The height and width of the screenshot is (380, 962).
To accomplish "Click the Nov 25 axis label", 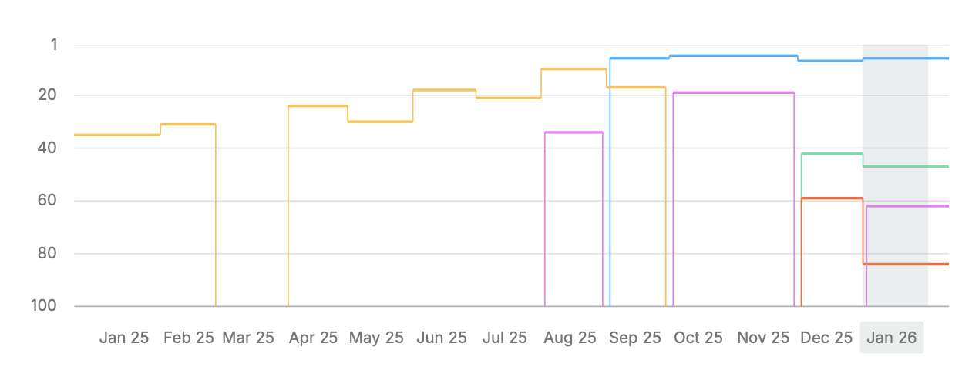I will click(x=763, y=338).
